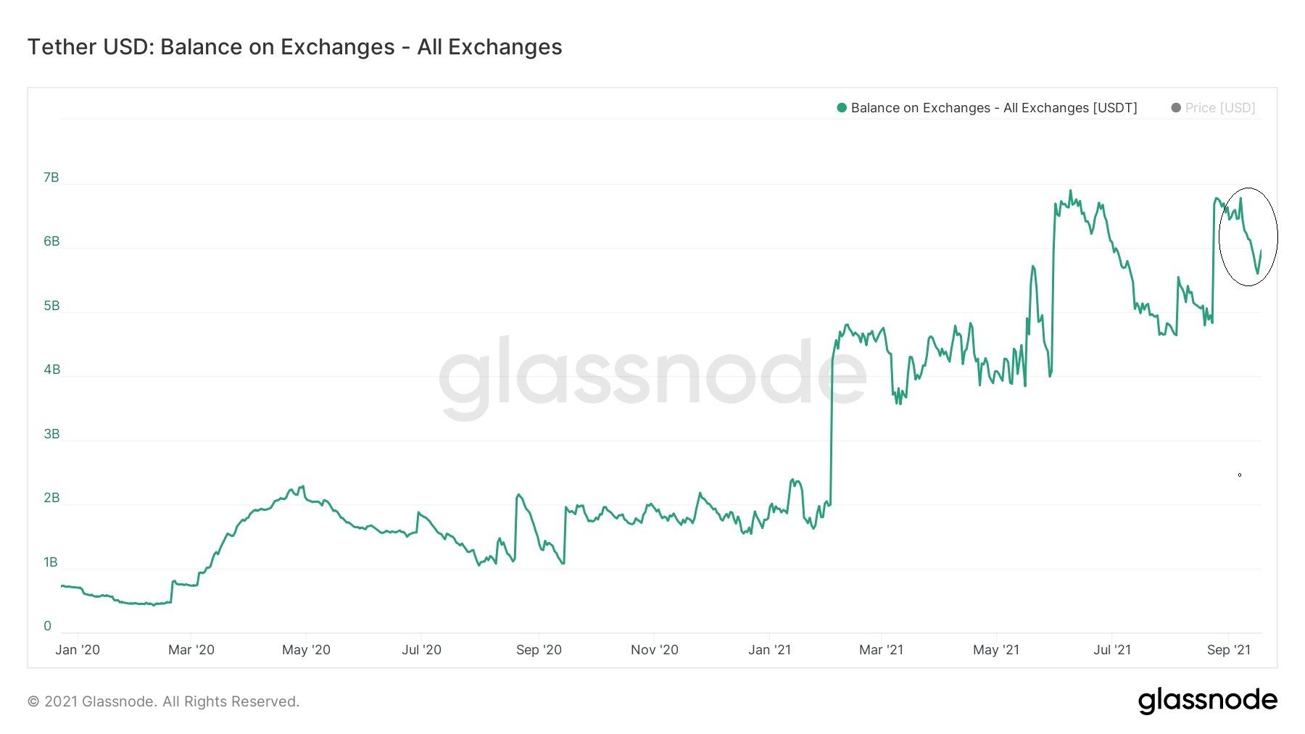
Task: Click the 1B y-axis label
Action: pyautogui.click(x=51, y=562)
